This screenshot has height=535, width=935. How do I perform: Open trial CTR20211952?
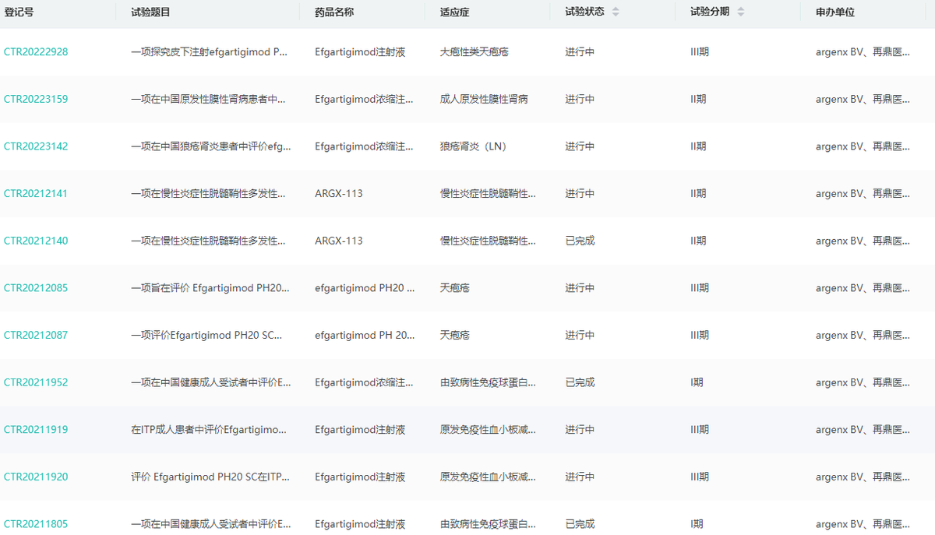coord(36,382)
